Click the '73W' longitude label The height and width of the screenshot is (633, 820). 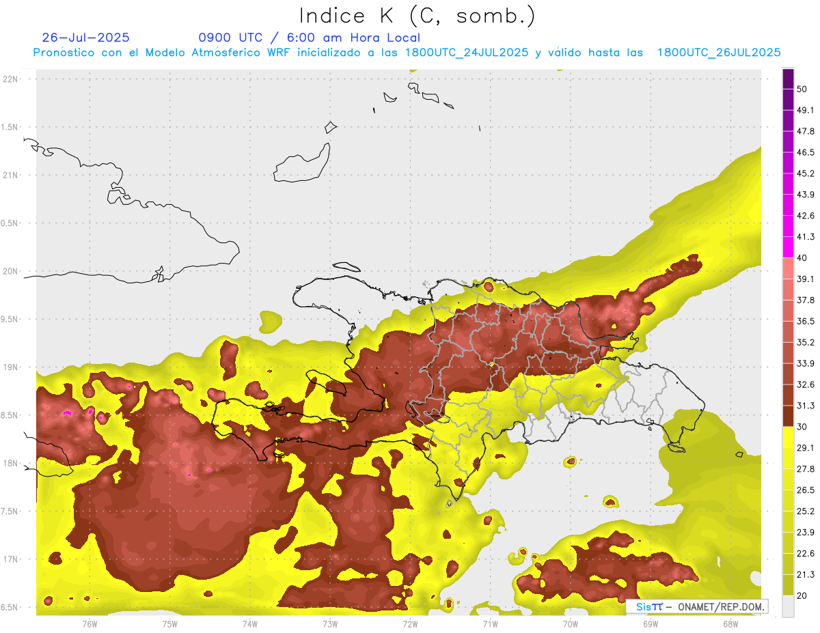[x=330, y=624]
